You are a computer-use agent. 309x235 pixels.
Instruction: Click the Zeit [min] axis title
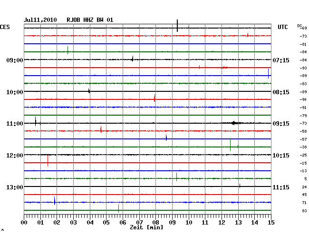coord(146,227)
